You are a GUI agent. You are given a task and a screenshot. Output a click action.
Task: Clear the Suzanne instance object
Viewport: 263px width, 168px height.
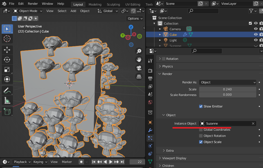[x=253, y=123]
